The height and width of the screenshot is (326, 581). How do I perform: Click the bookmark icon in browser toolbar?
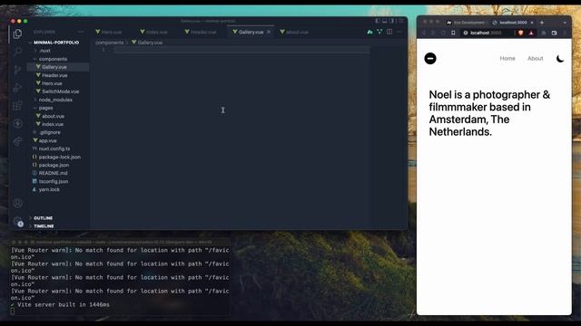point(453,33)
